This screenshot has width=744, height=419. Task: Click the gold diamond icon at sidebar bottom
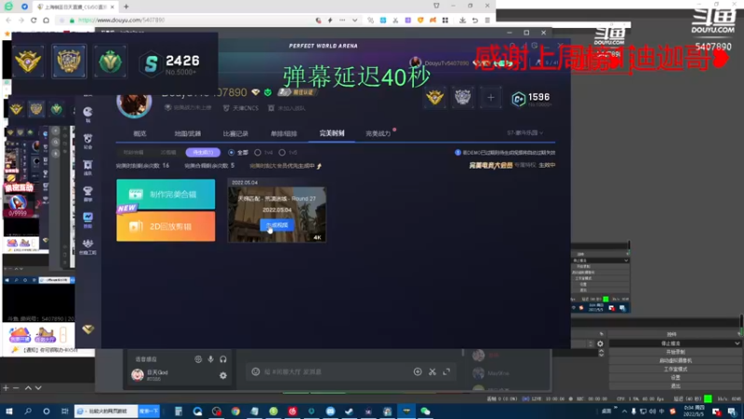[x=88, y=329]
